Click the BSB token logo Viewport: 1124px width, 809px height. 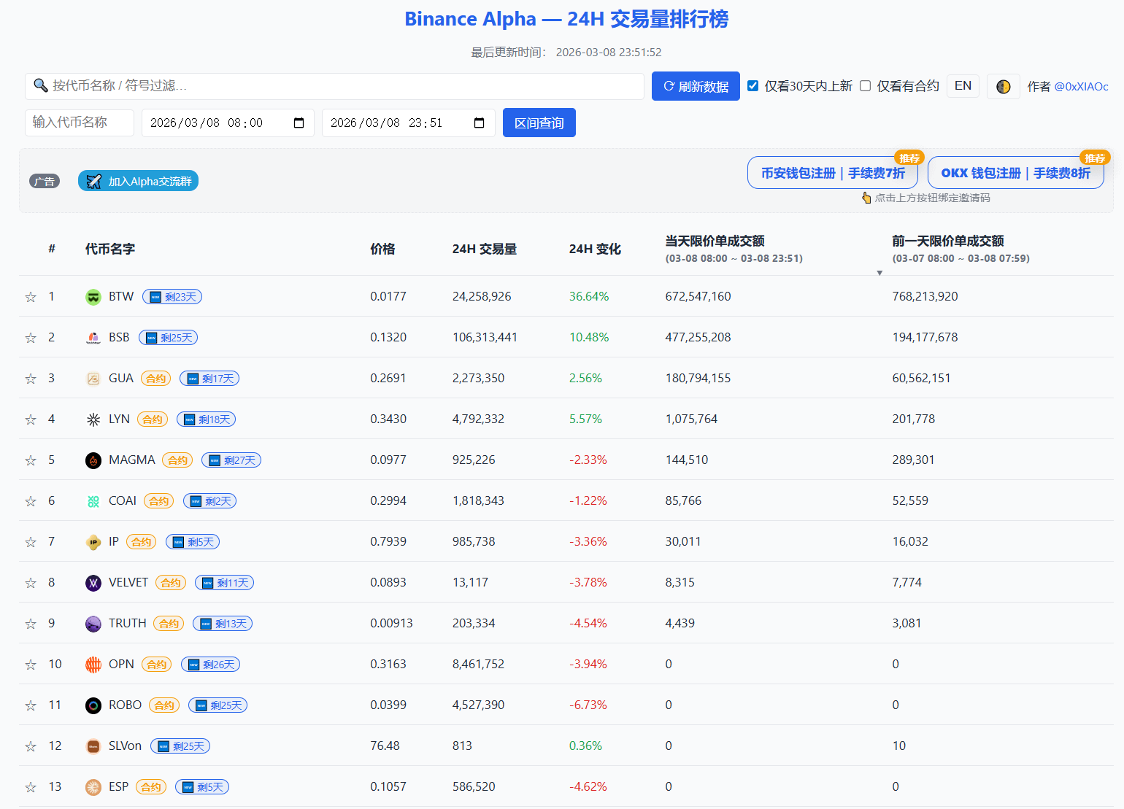click(x=93, y=338)
